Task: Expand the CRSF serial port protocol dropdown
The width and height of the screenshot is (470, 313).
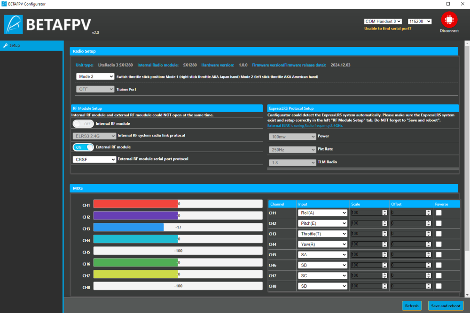Action: pos(94,160)
